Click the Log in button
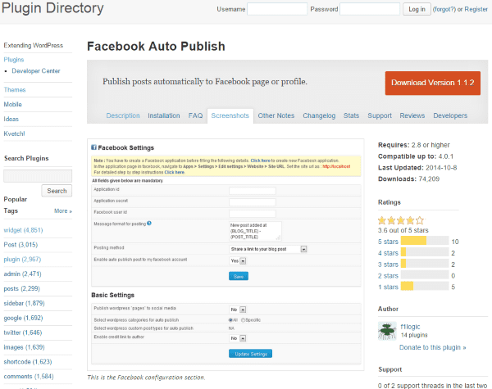This screenshot has height=389, width=492. pos(417,9)
